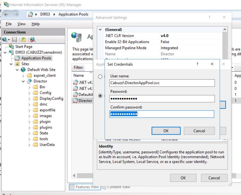
Task: Select the exportfile folder in tree
Action: 48,110
